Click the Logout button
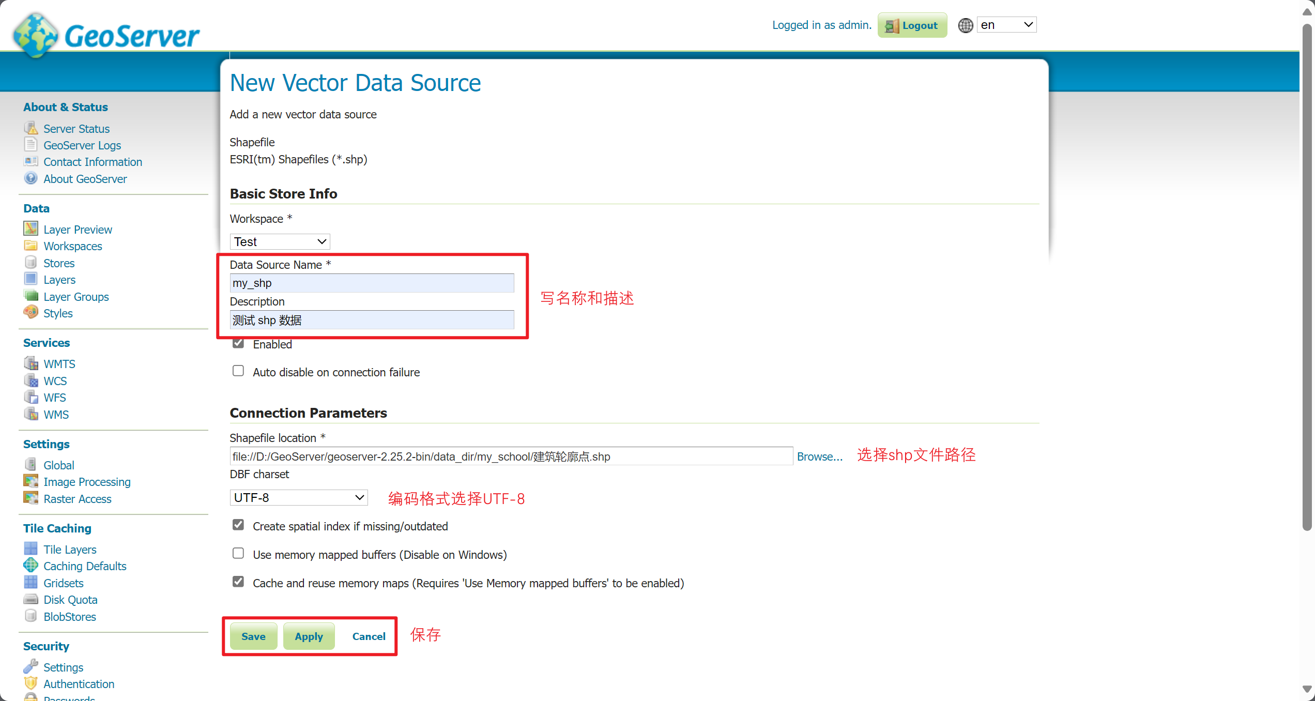The image size is (1315, 701). (912, 25)
